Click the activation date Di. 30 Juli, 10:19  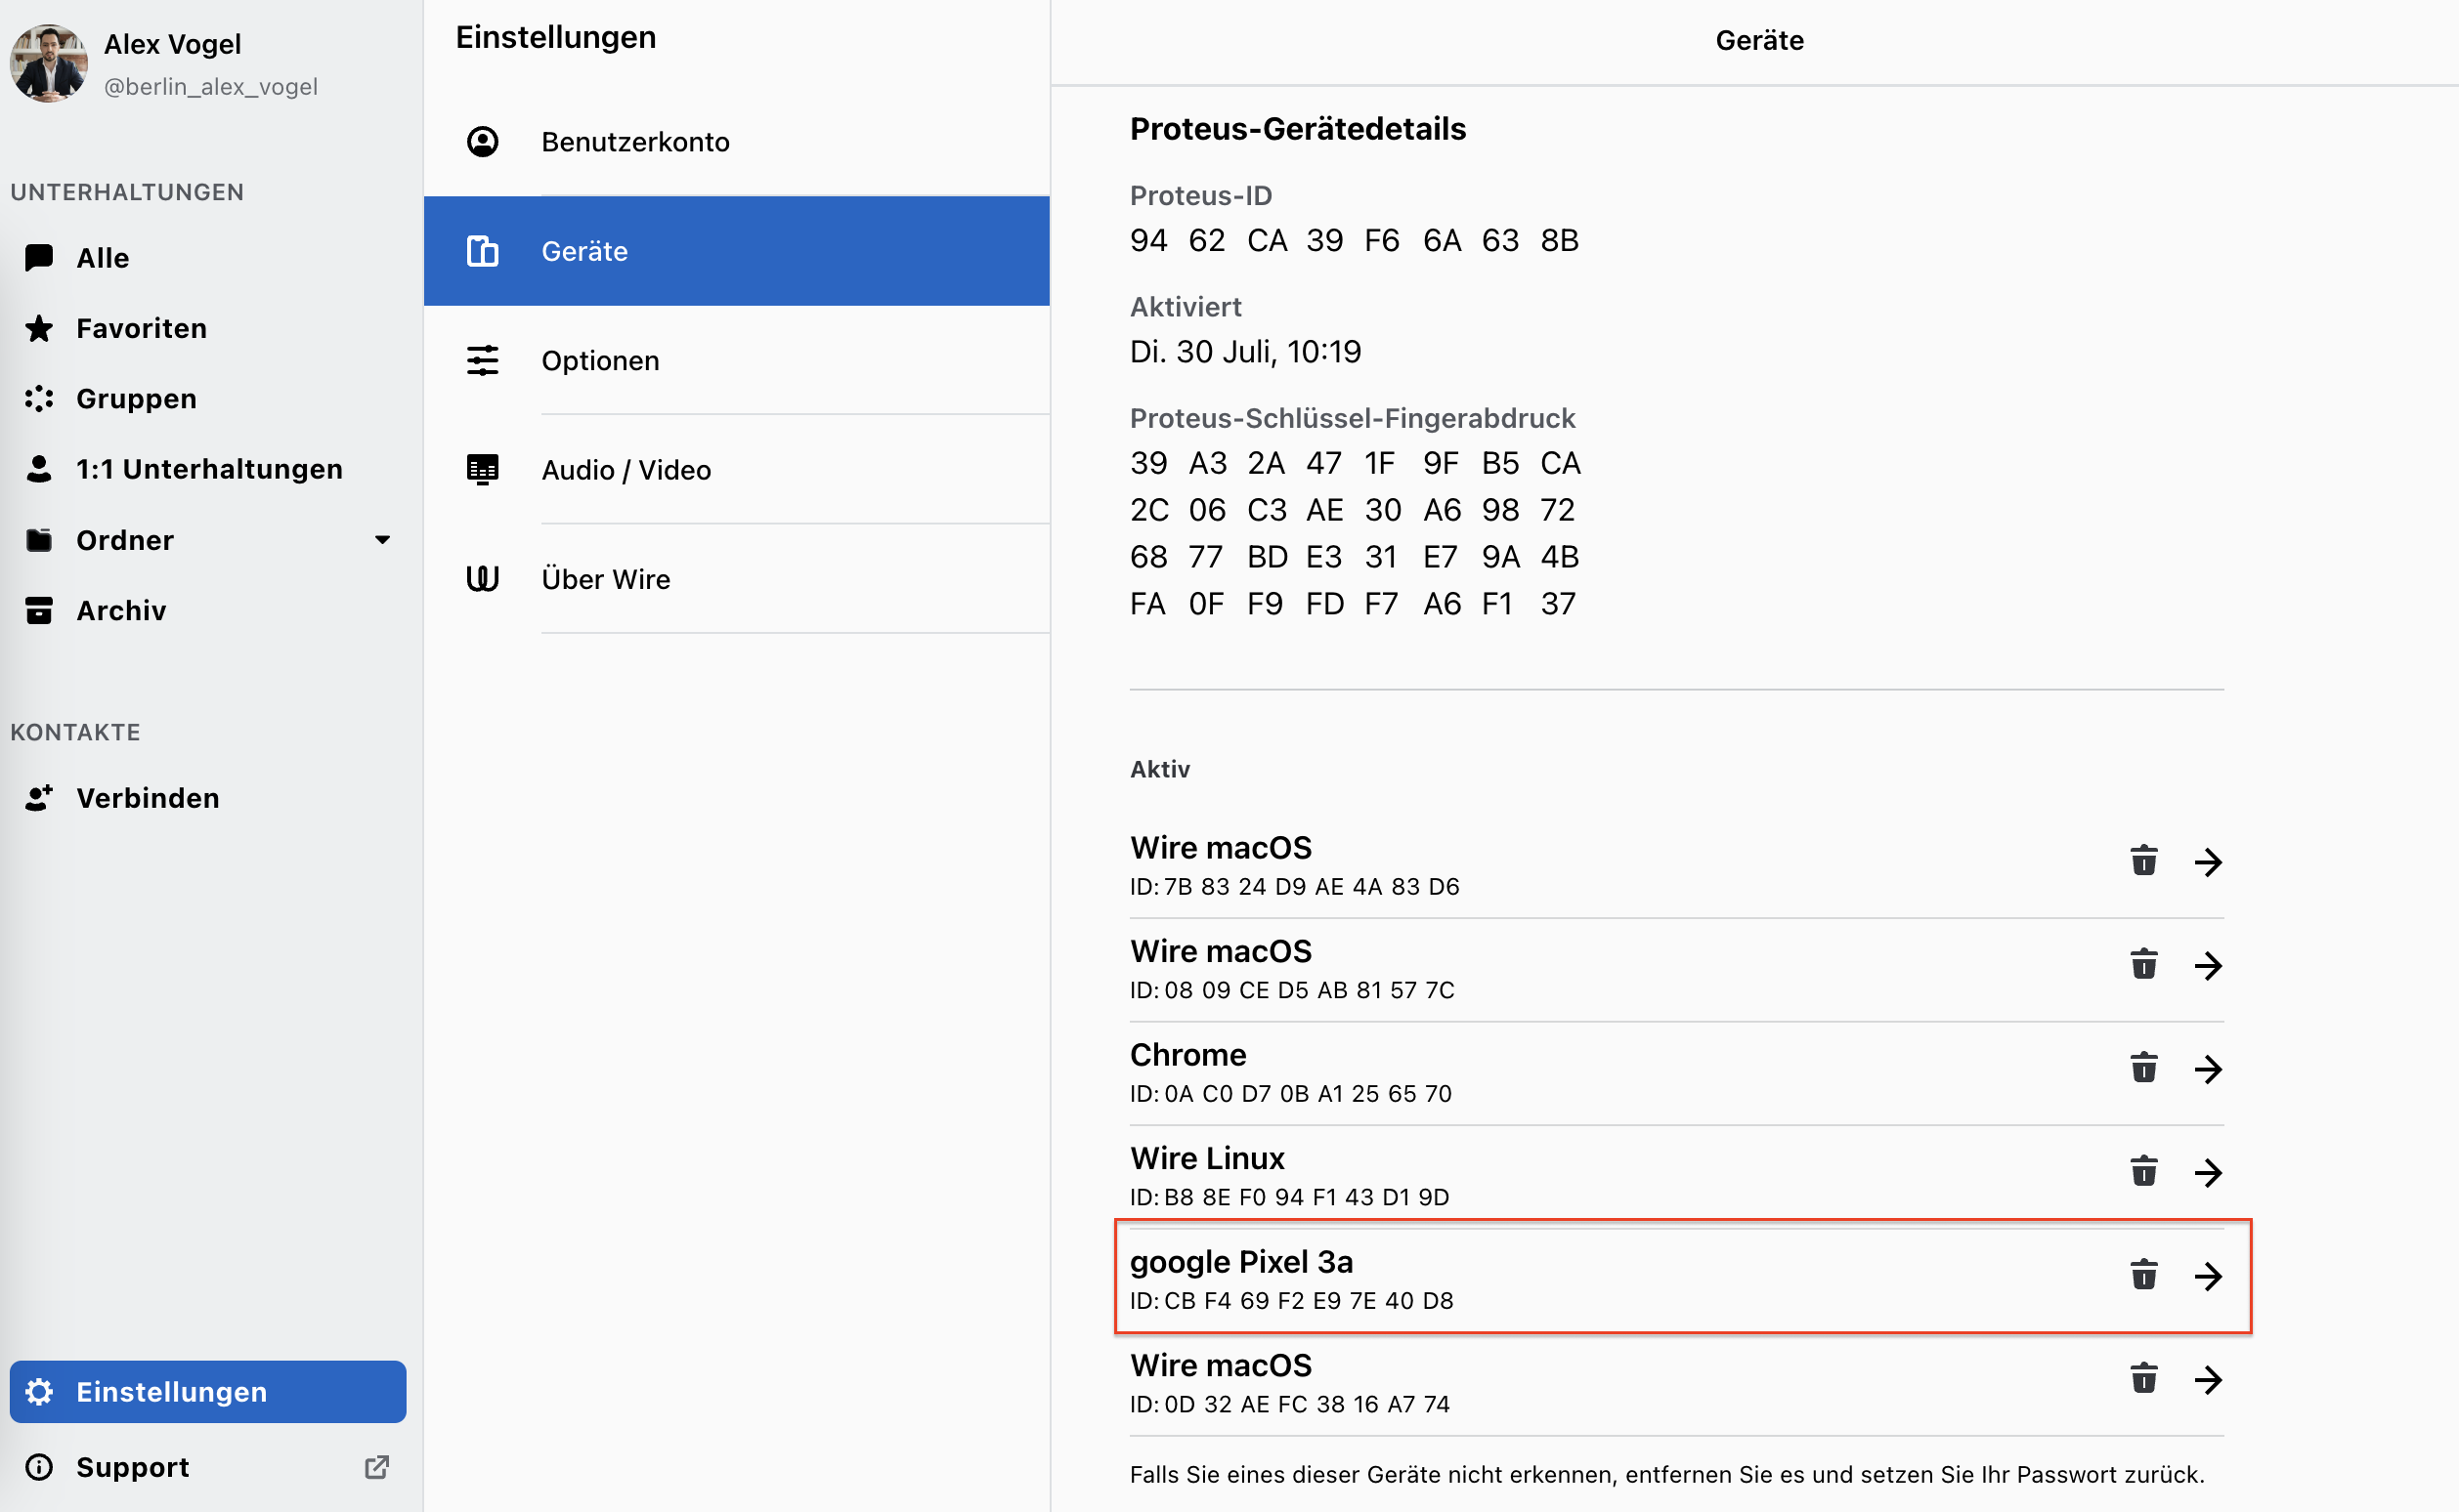tap(1245, 351)
